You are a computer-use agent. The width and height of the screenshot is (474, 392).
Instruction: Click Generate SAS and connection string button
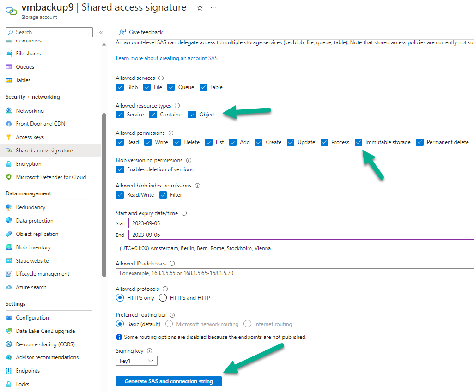169,381
